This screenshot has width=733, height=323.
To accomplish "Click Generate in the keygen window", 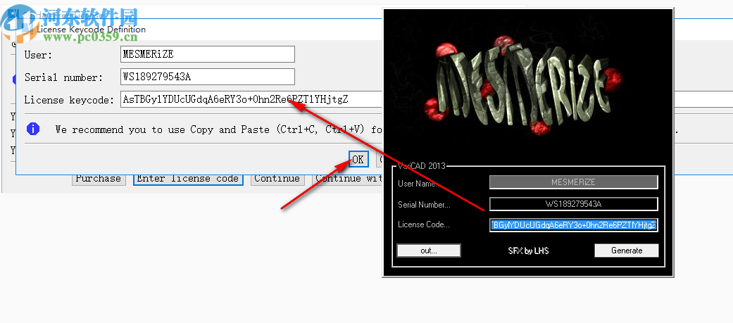I will pyautogui.click(x=627, y=251).
